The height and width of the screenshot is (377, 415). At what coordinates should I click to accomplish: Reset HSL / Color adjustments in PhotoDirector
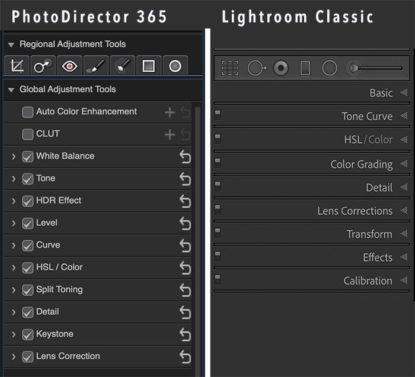[x=185, y=268]
